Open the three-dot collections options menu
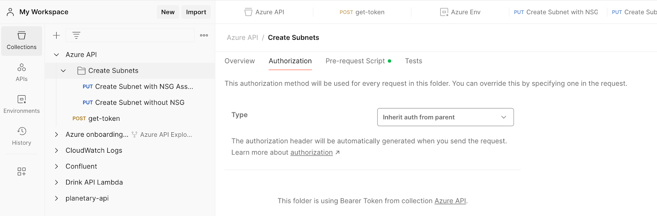The image size is (657, 216). (204, 35)
